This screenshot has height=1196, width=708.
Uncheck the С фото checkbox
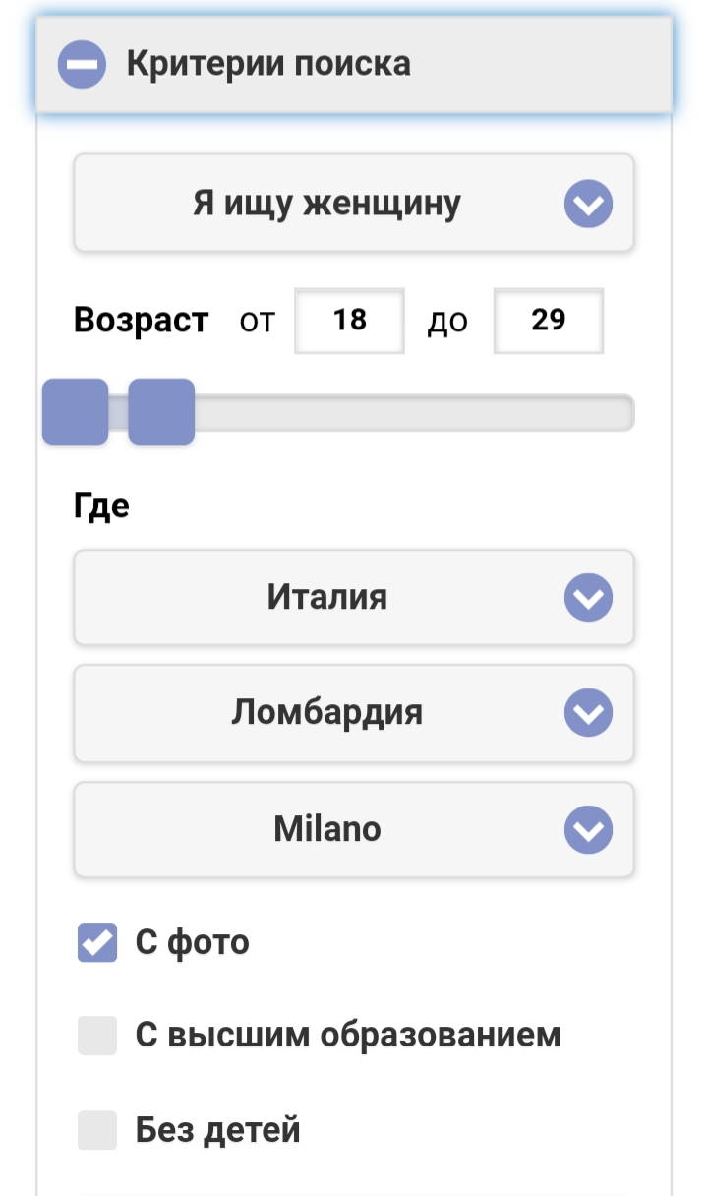(97, 942)
